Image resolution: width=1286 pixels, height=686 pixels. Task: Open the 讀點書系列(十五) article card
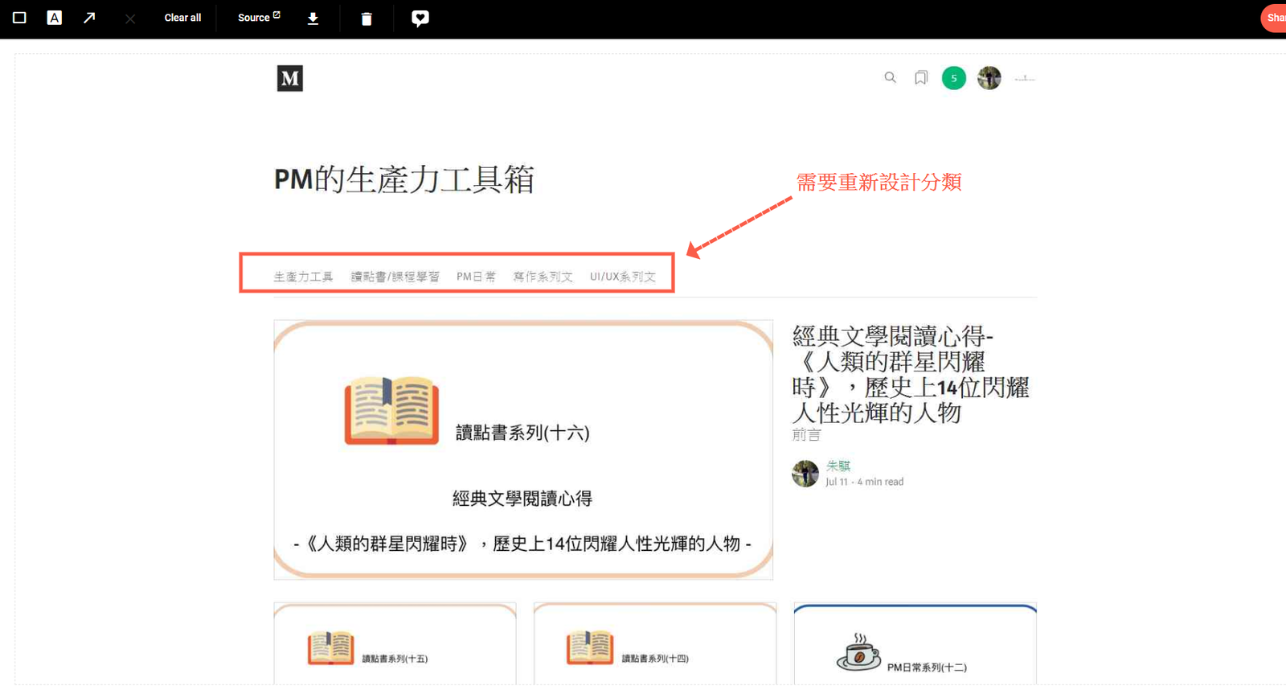tap(395, 643)
